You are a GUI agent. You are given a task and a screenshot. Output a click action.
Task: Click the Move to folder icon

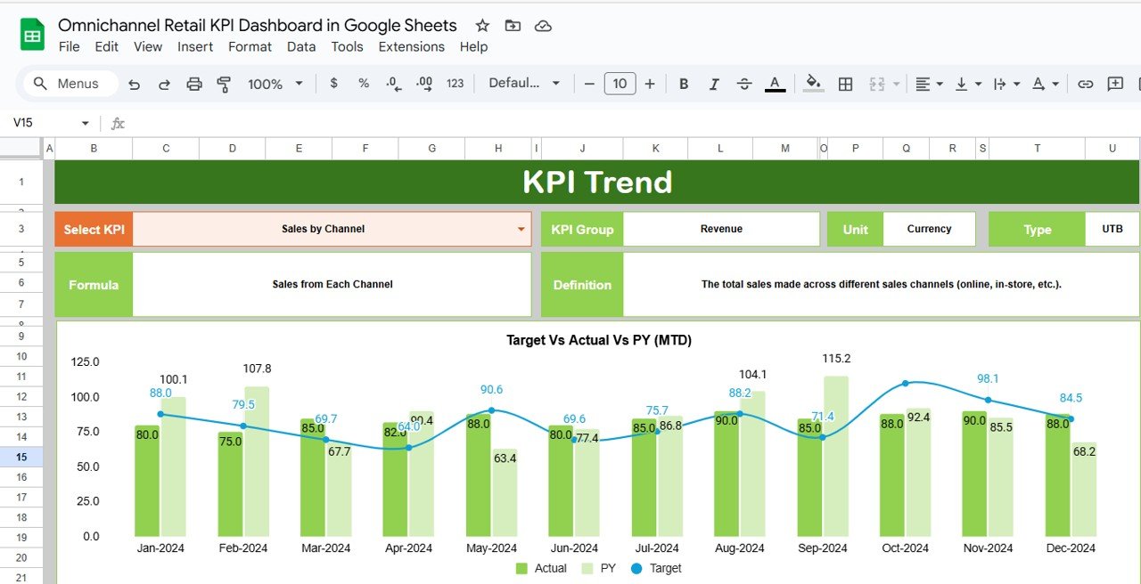coord(513,26)
